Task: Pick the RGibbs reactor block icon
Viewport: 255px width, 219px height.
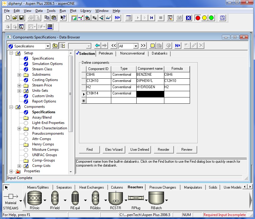Action: point(95,198)
